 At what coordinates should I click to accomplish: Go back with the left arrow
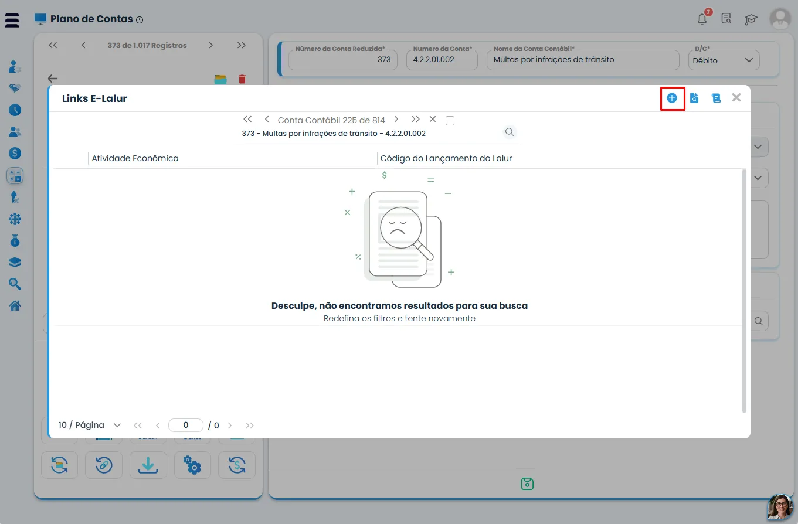click(53, 79)
